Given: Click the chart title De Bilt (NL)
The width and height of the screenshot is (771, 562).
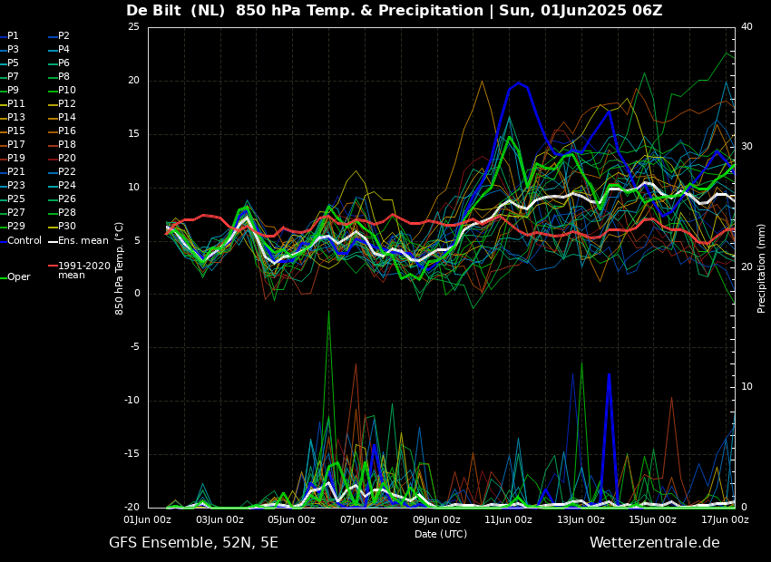Looking at the screenshot, I should click(176, 11).
